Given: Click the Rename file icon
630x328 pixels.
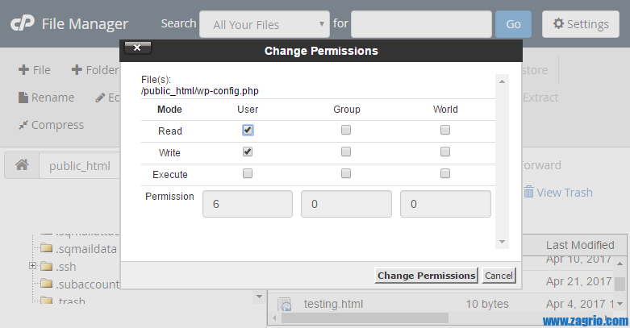Looking at the screenshot, I should click(23, 98).
